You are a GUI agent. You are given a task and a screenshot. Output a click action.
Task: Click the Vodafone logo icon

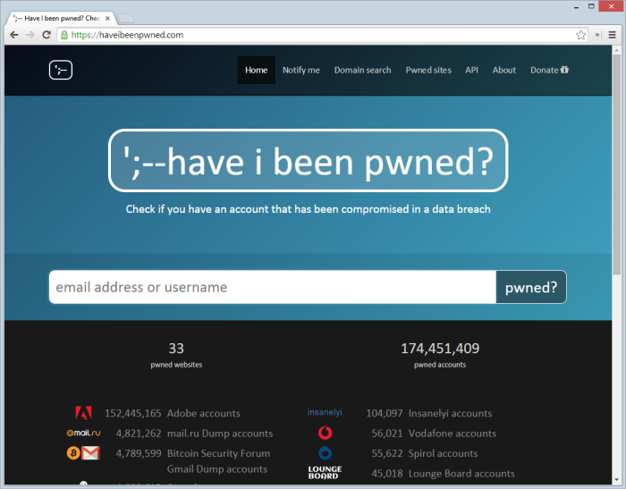tap(325, 433)
